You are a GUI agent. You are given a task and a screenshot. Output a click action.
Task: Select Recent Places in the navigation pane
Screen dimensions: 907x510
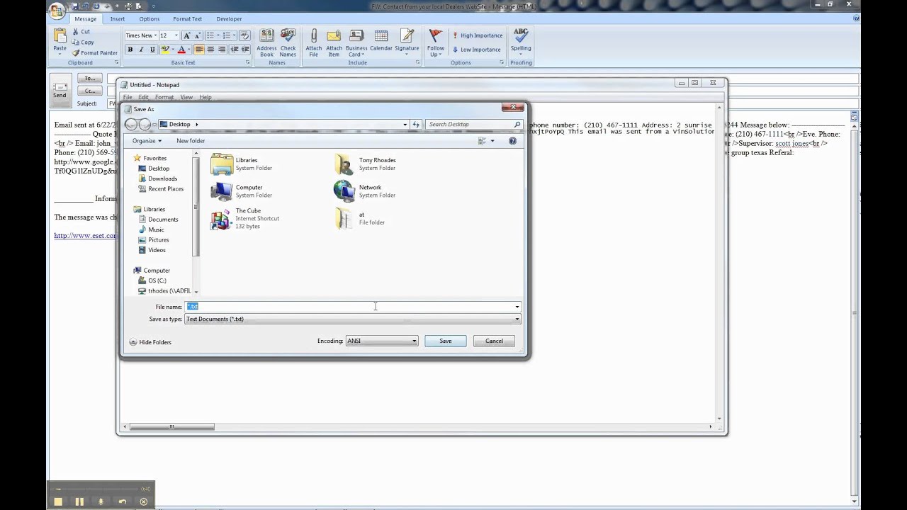click(x=160, y=188)
